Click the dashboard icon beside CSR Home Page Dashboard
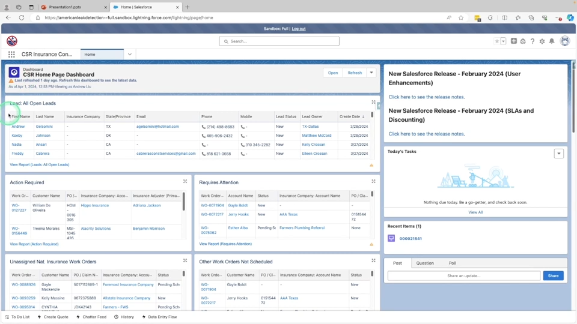577x324 pixels. [14, 73]
